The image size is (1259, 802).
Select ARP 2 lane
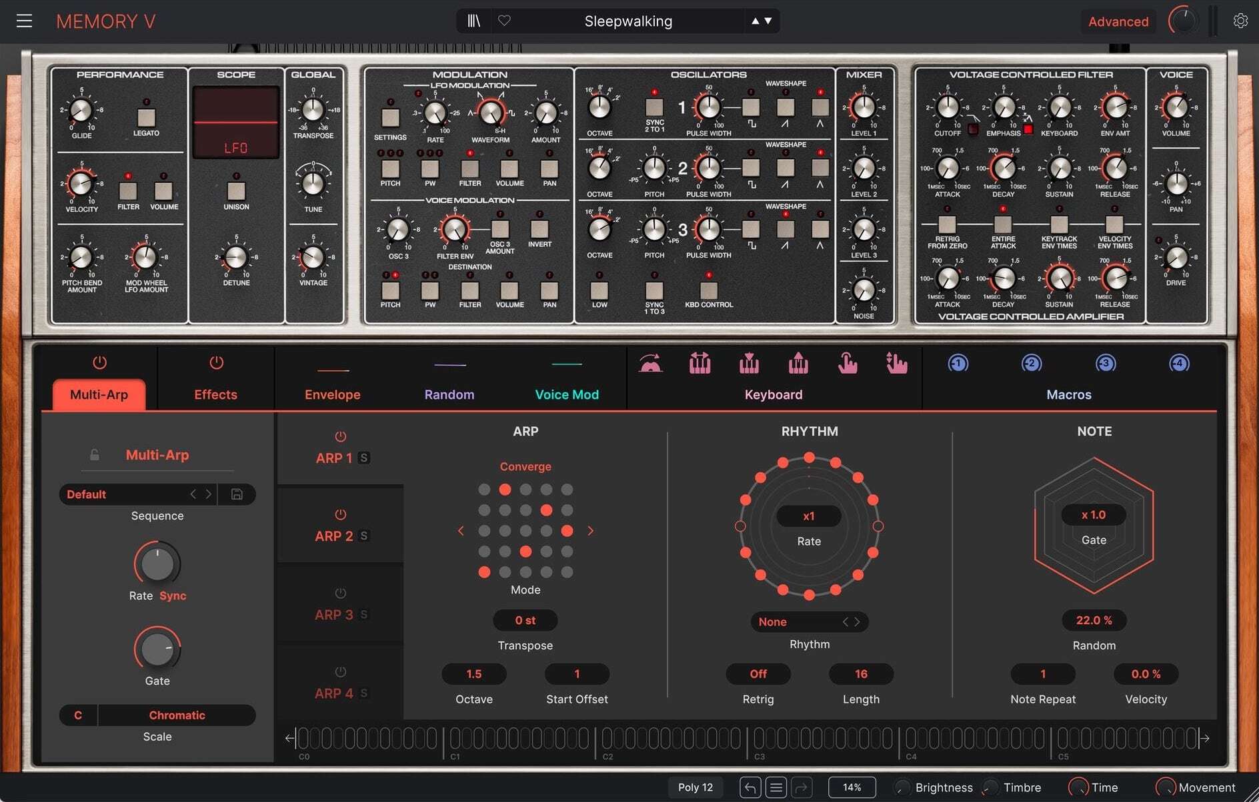point(340,526)
